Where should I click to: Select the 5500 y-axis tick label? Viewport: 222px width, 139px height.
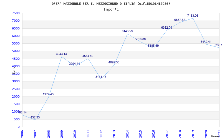click(16, 43)
